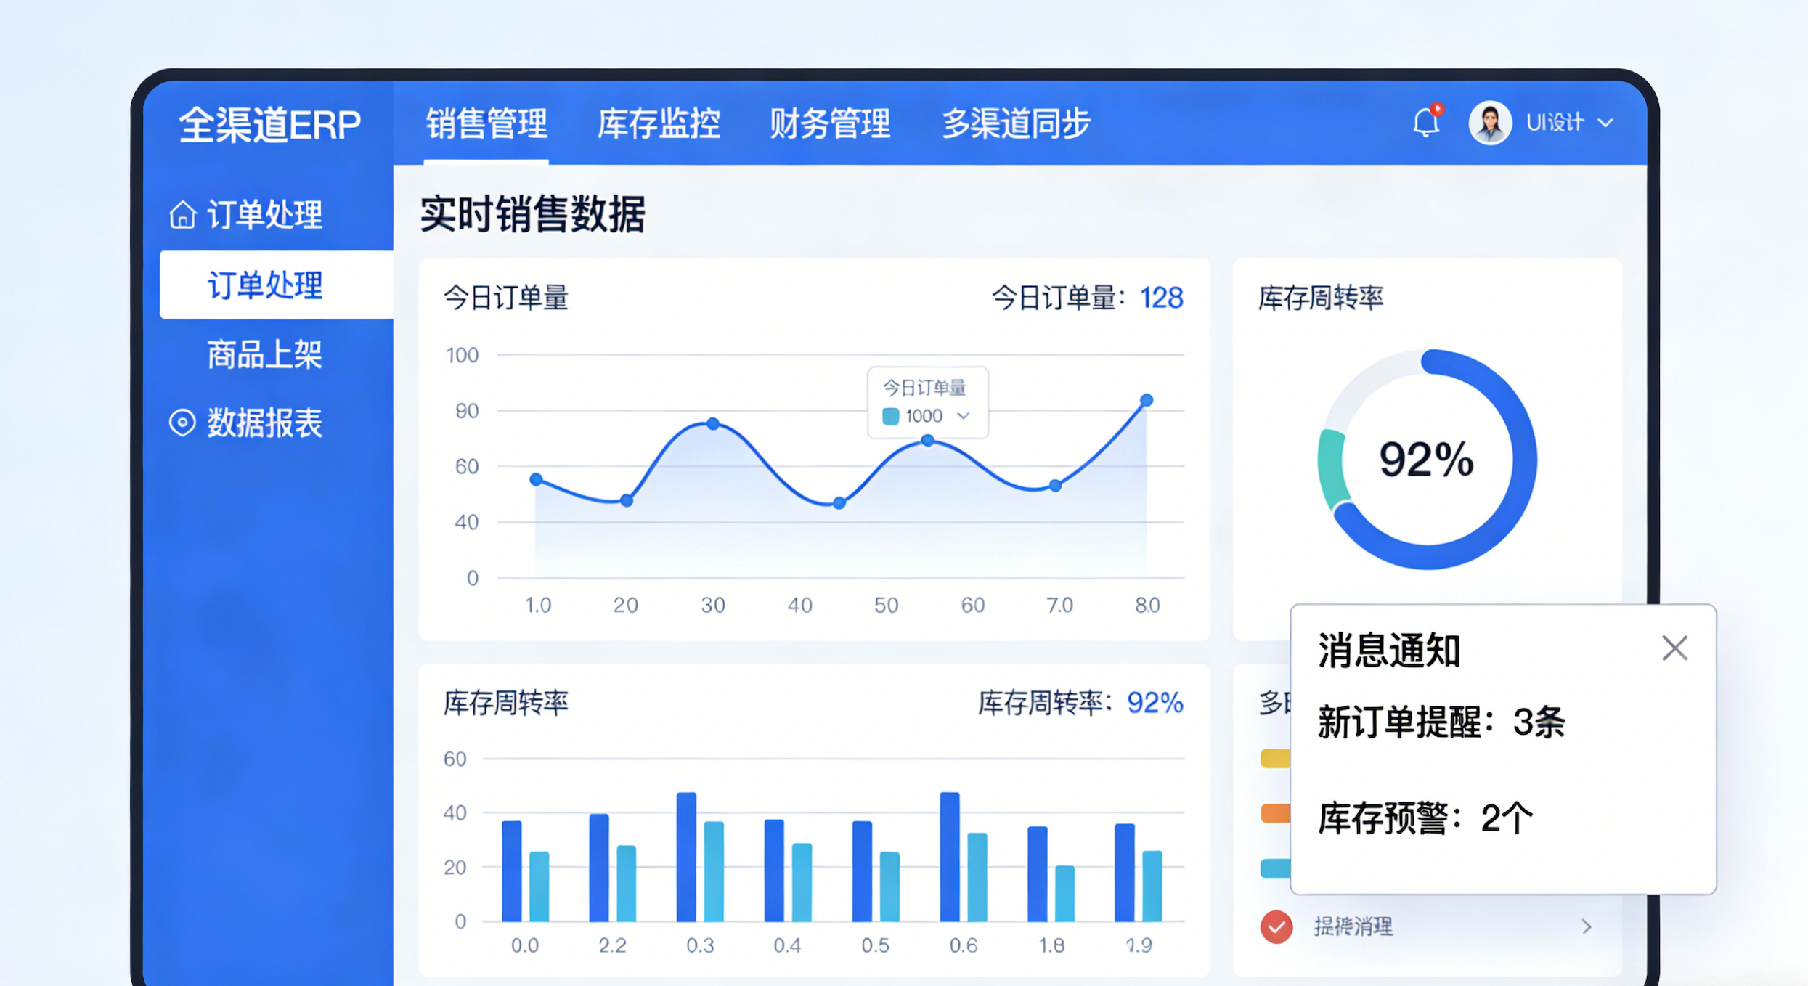The image size is (1808, 986).
Task: Close the 消息通知 popup with X
Action: 1674,648
